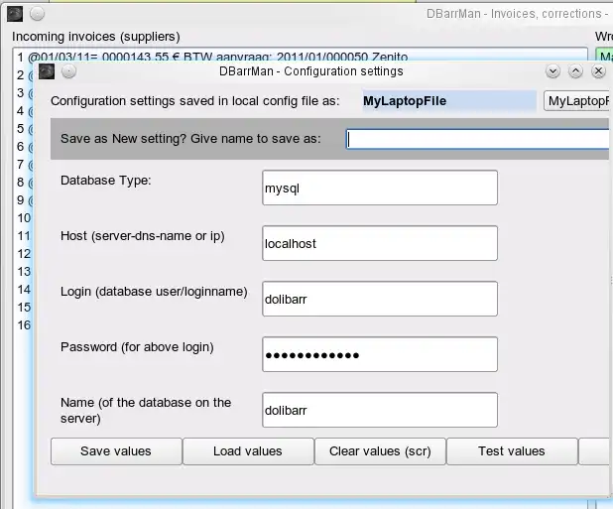
Task: Click round pin button in Invoices window titlebar
Action: click(x=37, y=14)
